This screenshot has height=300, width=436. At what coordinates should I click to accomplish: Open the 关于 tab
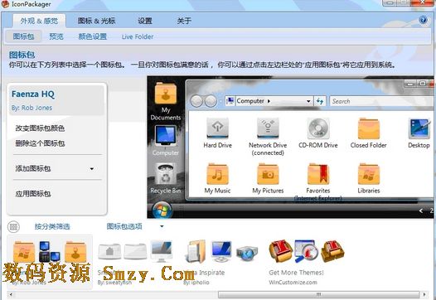pos(184,21)
